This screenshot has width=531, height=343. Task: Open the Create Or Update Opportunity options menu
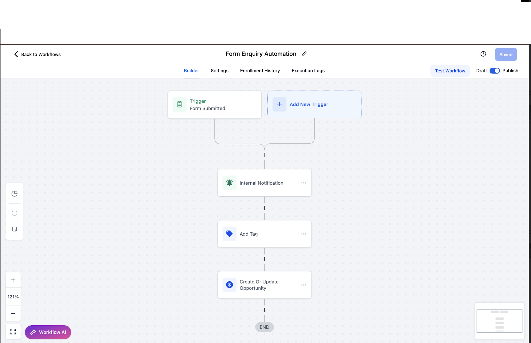click(x=304, y=285)
